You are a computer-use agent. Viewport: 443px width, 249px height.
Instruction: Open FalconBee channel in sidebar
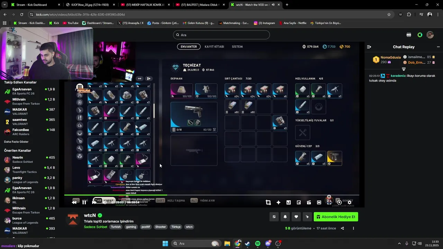click(29, 132)
